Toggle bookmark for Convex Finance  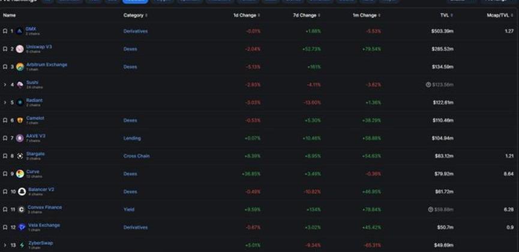(x=5, y=210)
